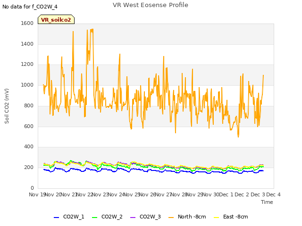Click the 0 y-axis tick label
302x226 pixels.
pos(32,188)
